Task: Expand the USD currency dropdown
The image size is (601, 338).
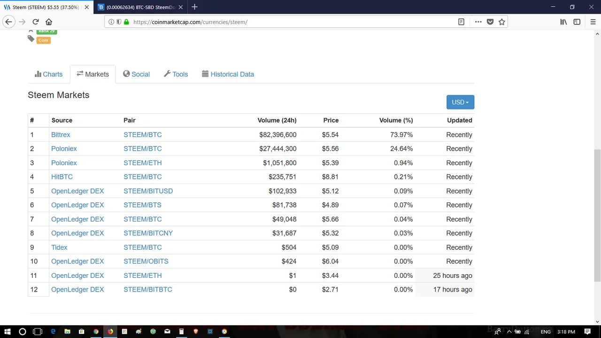Action: [460, 102]
